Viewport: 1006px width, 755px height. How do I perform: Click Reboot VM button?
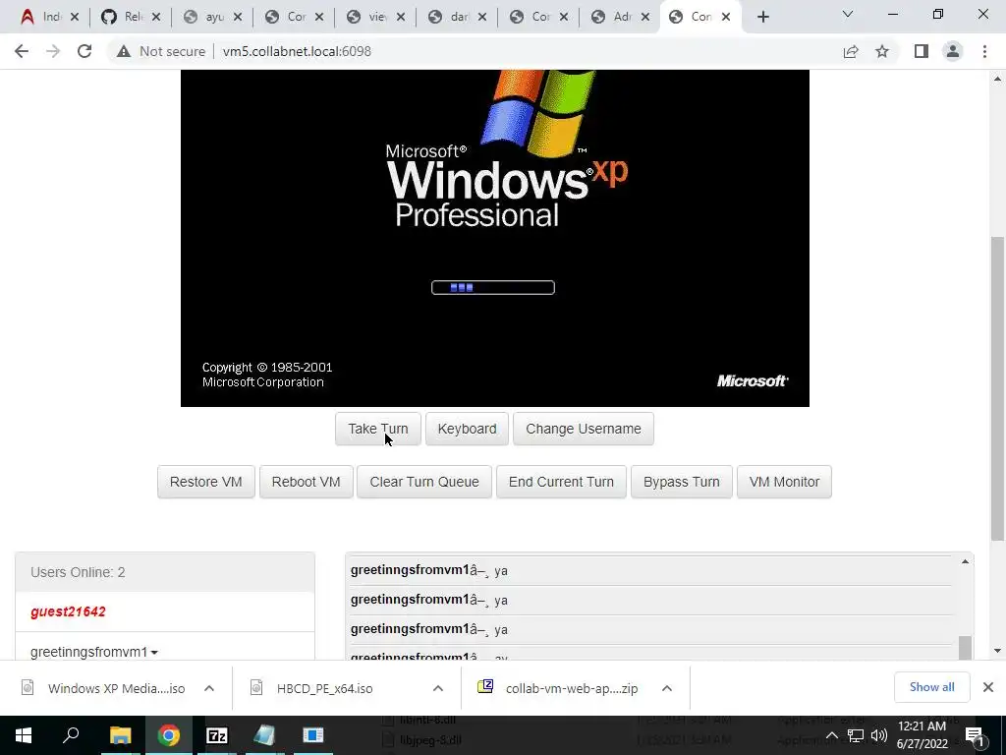(x=307, y=482)
